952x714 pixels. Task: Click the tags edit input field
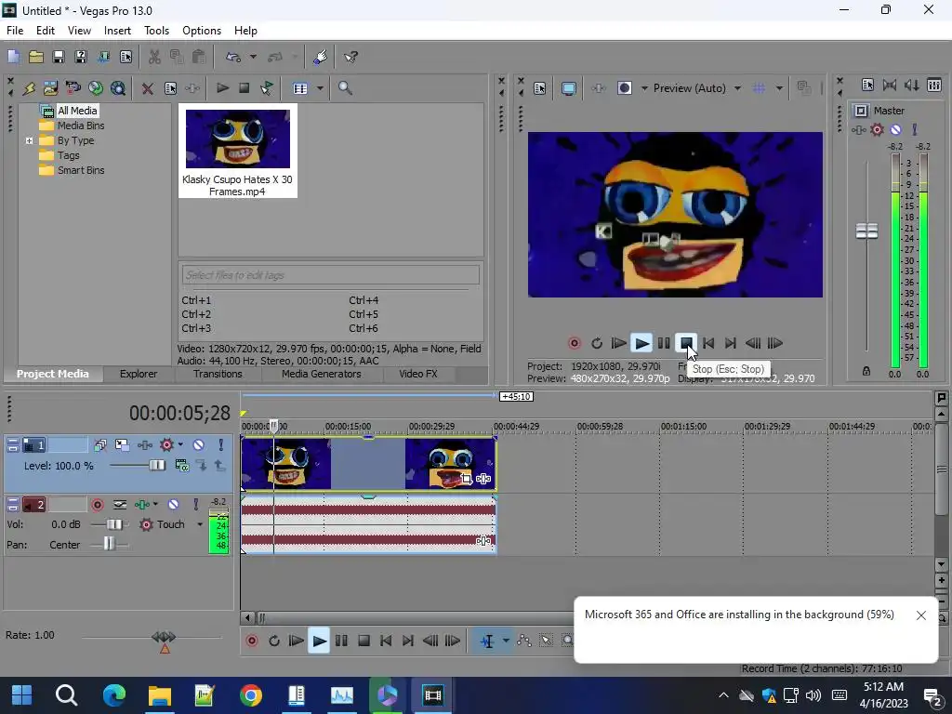330,275
